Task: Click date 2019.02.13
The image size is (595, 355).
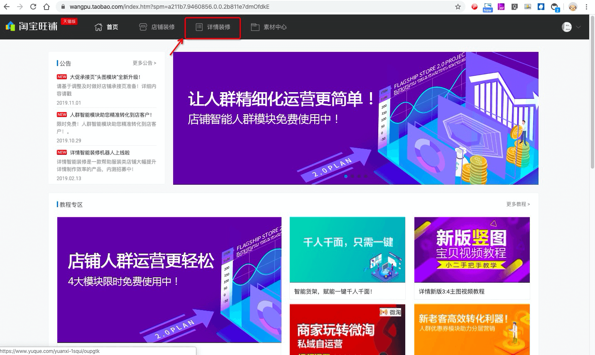Action: tap(69, 179)
